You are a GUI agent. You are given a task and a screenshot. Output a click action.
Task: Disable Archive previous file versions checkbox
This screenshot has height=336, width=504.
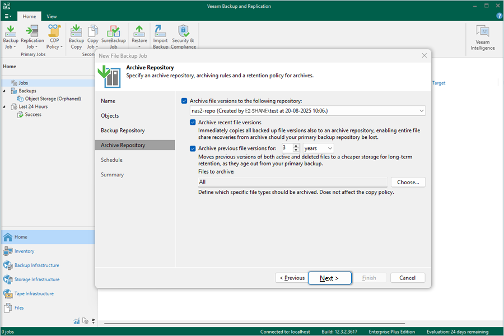(193, 148)
